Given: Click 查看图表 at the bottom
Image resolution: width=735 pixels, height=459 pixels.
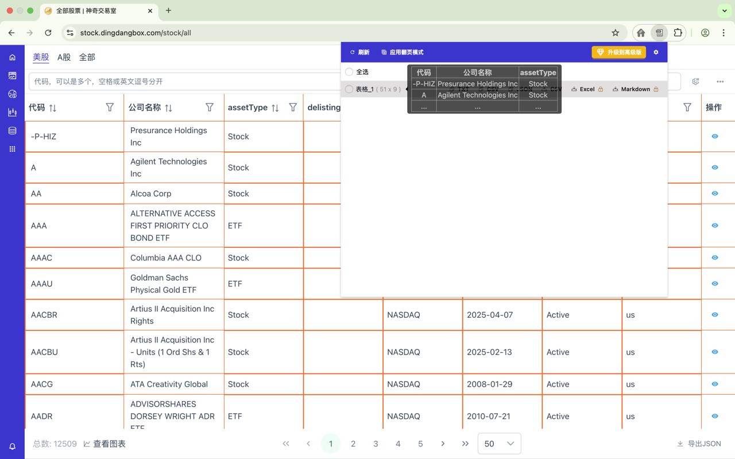Looking at the screenshot, I should tap(105, 444).
